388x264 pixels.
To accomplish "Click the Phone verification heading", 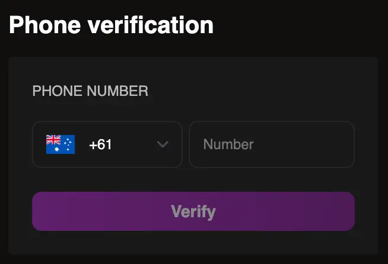I will 111,25.
